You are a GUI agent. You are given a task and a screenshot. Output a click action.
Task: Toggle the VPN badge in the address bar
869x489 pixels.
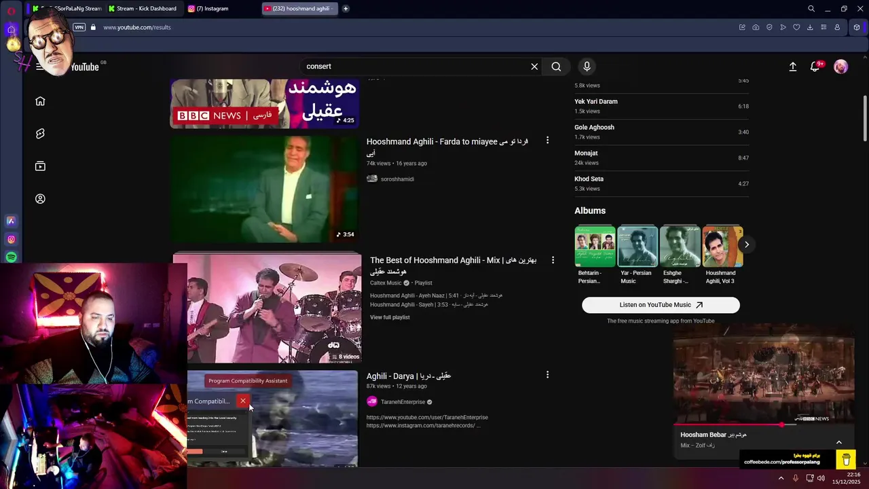(79, 27)
